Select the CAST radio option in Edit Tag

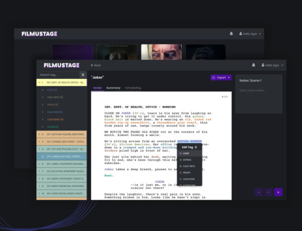click(186, 153)
